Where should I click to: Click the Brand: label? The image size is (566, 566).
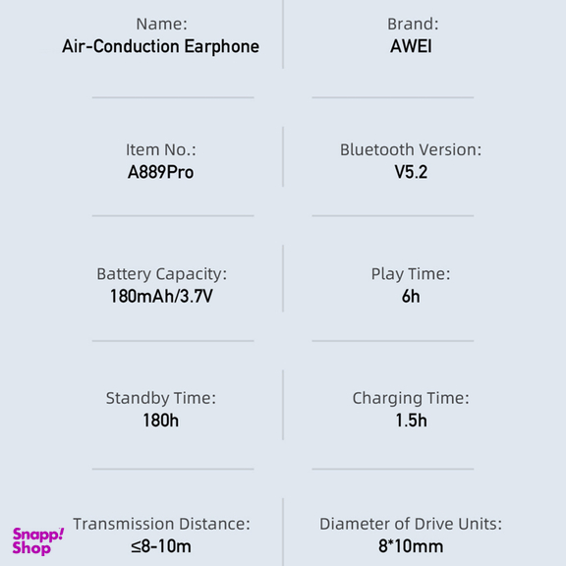[413, 25]
